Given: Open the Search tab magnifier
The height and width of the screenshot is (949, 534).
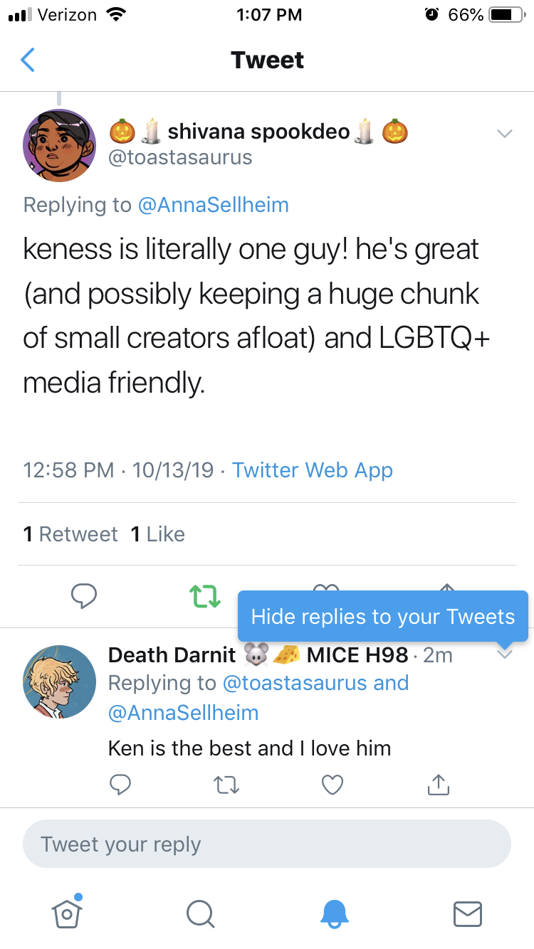Looking at the screenshot, I should click(200, 913).
